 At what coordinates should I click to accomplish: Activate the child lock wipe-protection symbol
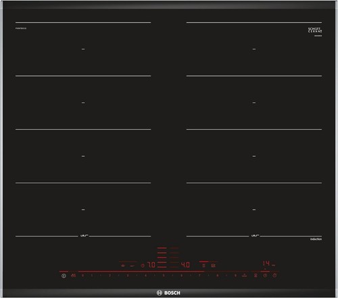click(74, 275)
